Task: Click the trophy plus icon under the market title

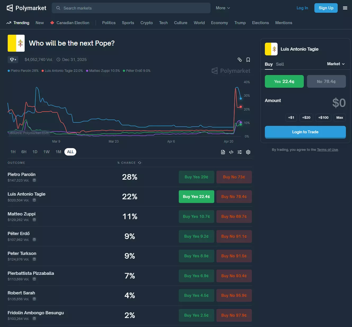Action: click(13, 60)
